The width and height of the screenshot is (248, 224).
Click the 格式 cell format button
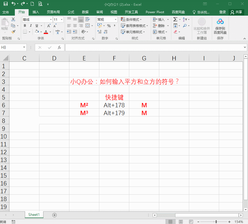click(x=160, y=32)
